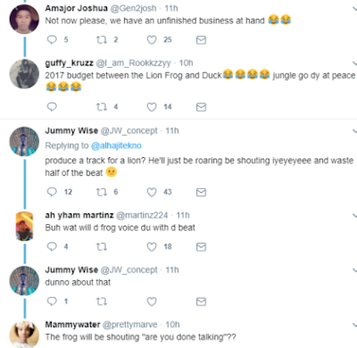Image resolution: width=357 pixels, height=348 pixels.
Task: Reply to Jummy Wise's lion track tweet
Action: pyautogui.click(x=52, y=192)
